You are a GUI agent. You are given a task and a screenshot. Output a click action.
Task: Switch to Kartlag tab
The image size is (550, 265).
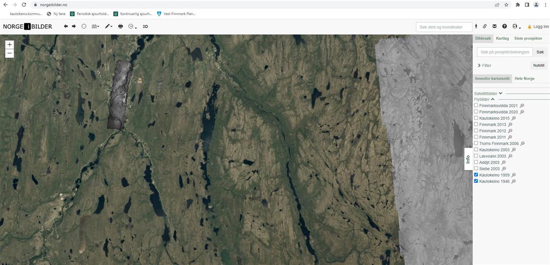click(502, 38)
